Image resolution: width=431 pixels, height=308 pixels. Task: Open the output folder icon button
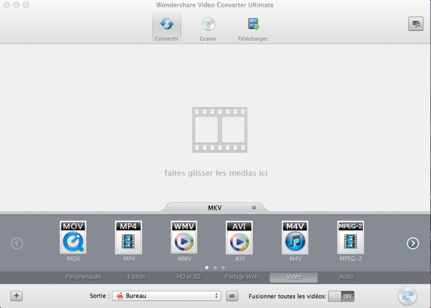232,296
